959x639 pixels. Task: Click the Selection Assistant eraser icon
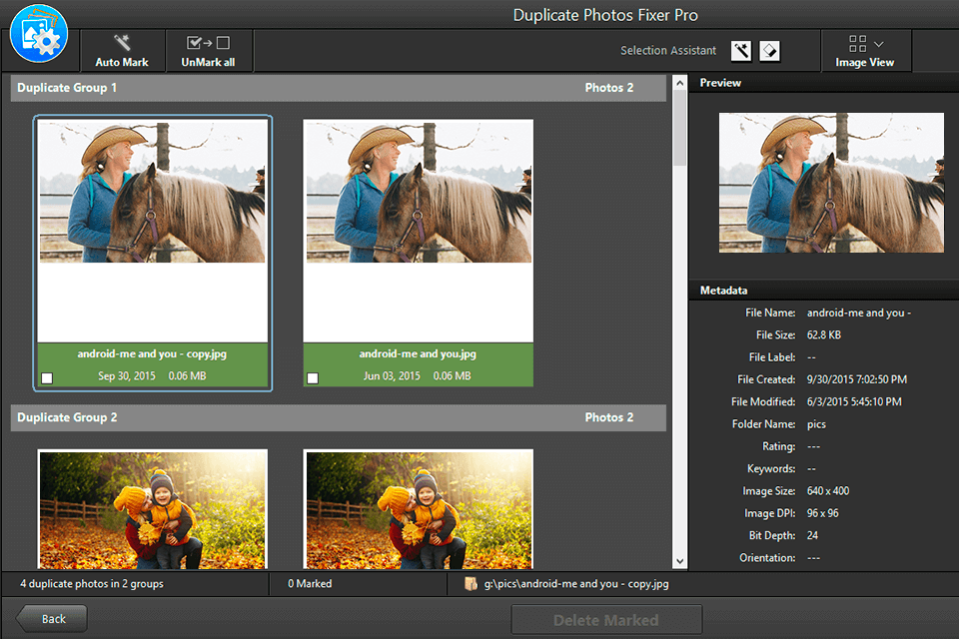768,50
